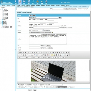91x91 pixels.
Task: Click the calendar icon beside publish time
Action: point(43,30)
